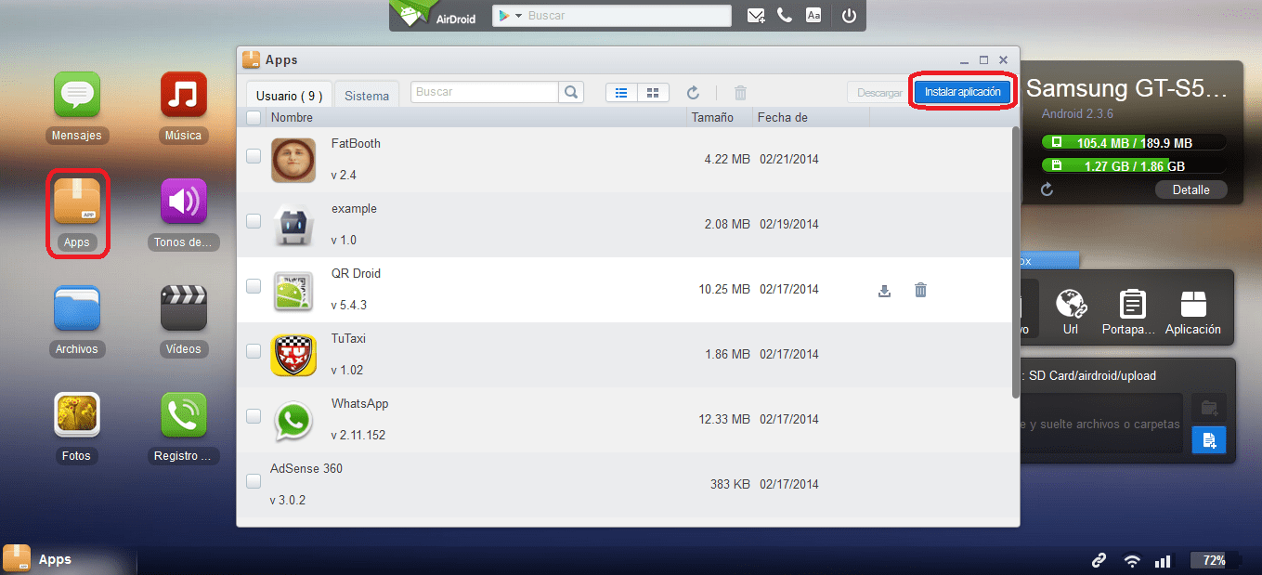
Task: Click the 72% battery indicator
Action: (x=1213, y=560)
